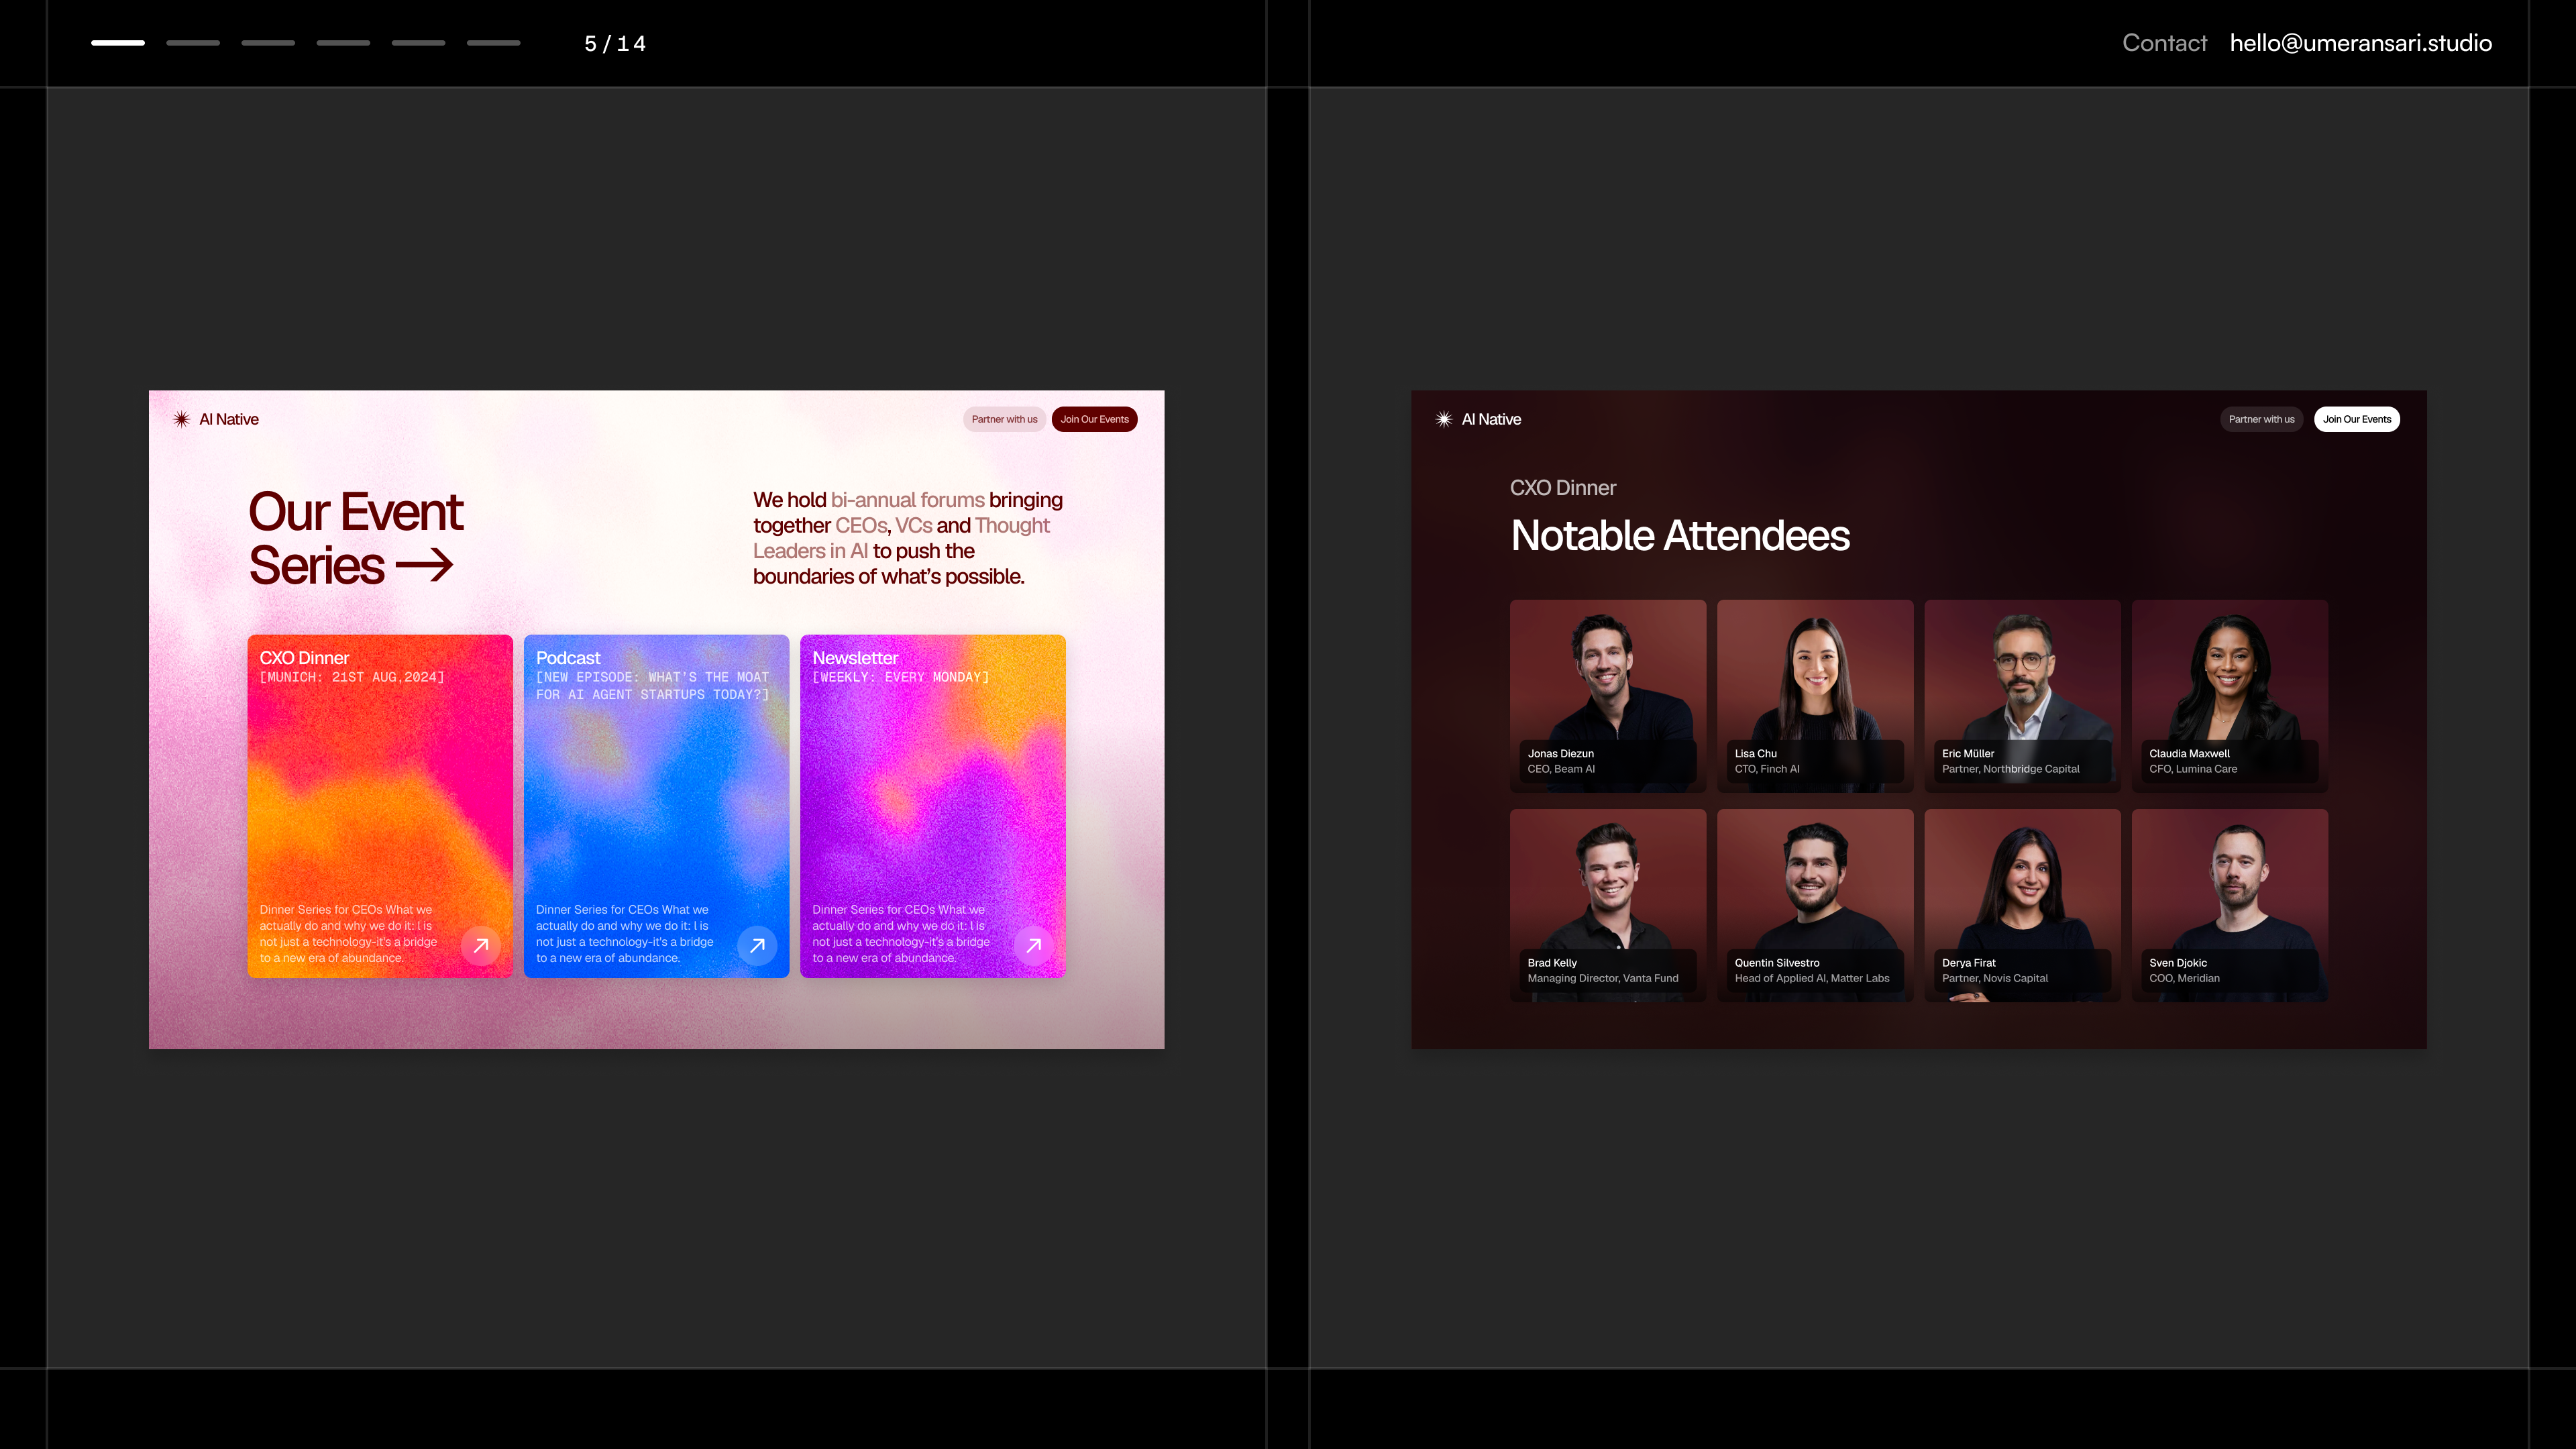The image size is (2576, 1449).
Task: Click the arrow icon on Newsletter card
Action: (1033, 945)
